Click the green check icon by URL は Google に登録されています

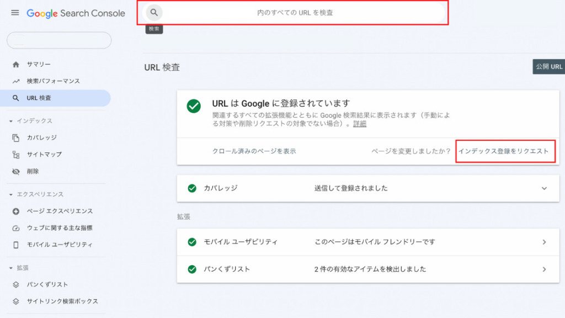click(x=194, y=107)
